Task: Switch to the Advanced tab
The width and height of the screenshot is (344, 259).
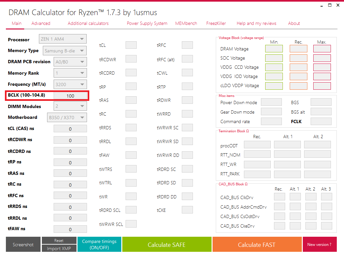Action: [x=41, y=23]
